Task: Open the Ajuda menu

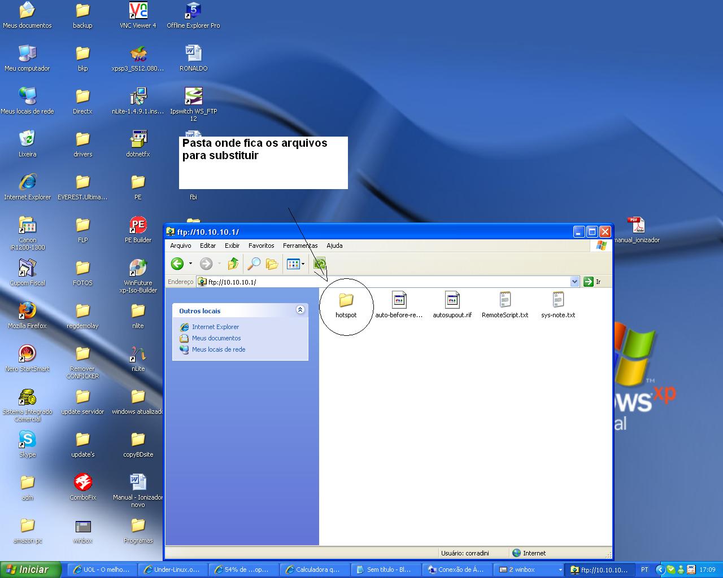Action: pos(334,246)
